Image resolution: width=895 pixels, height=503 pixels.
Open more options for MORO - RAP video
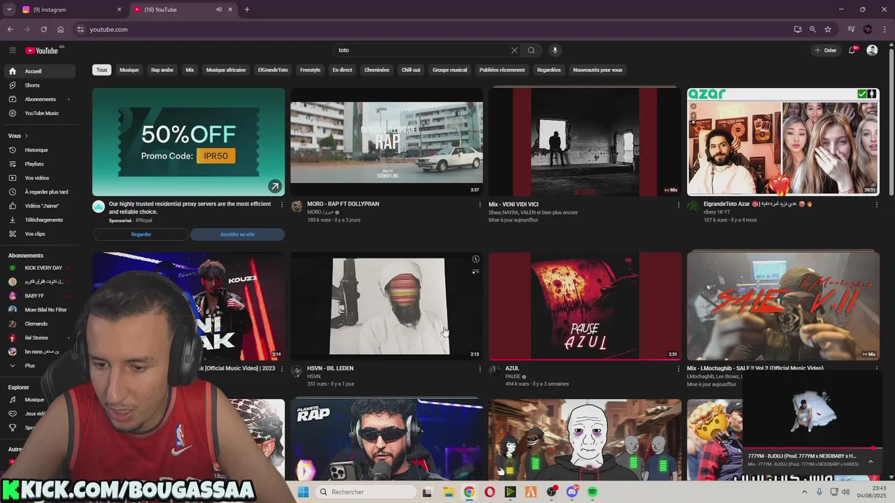tap(480, 205)
